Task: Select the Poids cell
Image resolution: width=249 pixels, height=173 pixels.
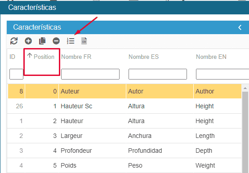Action: 92,165
